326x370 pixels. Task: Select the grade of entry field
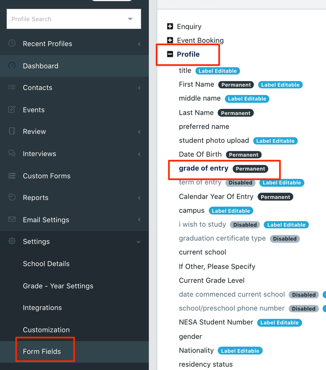point(203,168)
